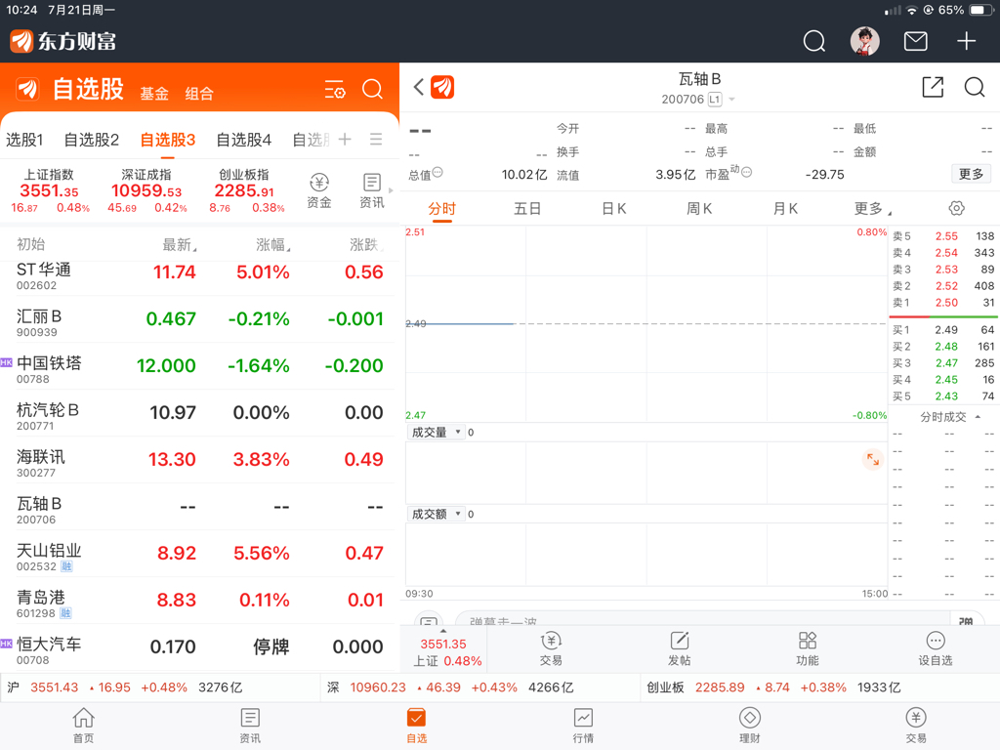This screenshot has width=1000, height=750.
Task: Open 深证成指 index card
Action: tap(146, 190)
